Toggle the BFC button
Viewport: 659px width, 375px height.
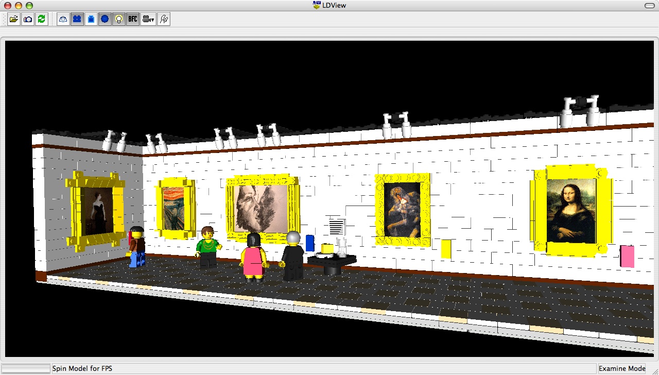pyautogui.click(x=133, y=20)
